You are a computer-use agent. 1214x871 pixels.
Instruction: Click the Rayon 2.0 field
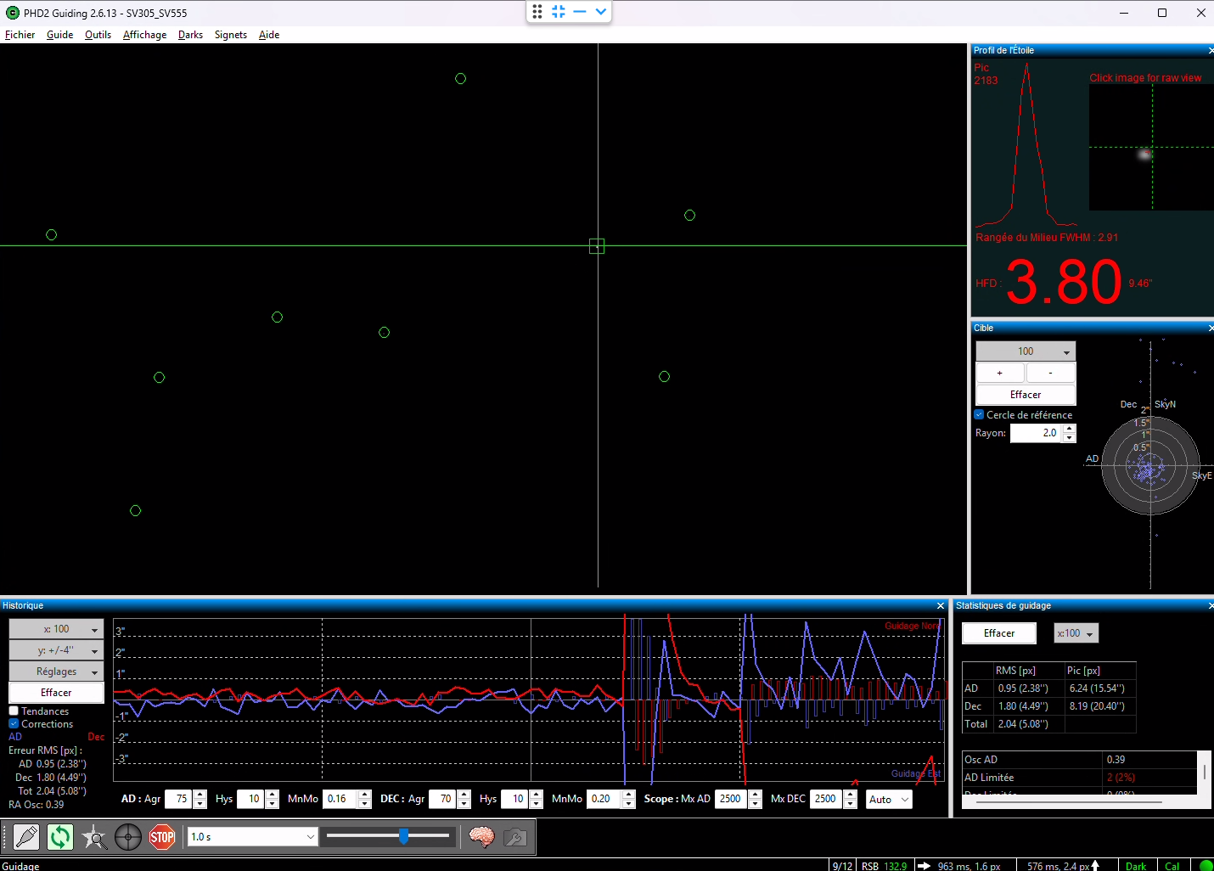pyautogui.click(x=1037, y=433)
